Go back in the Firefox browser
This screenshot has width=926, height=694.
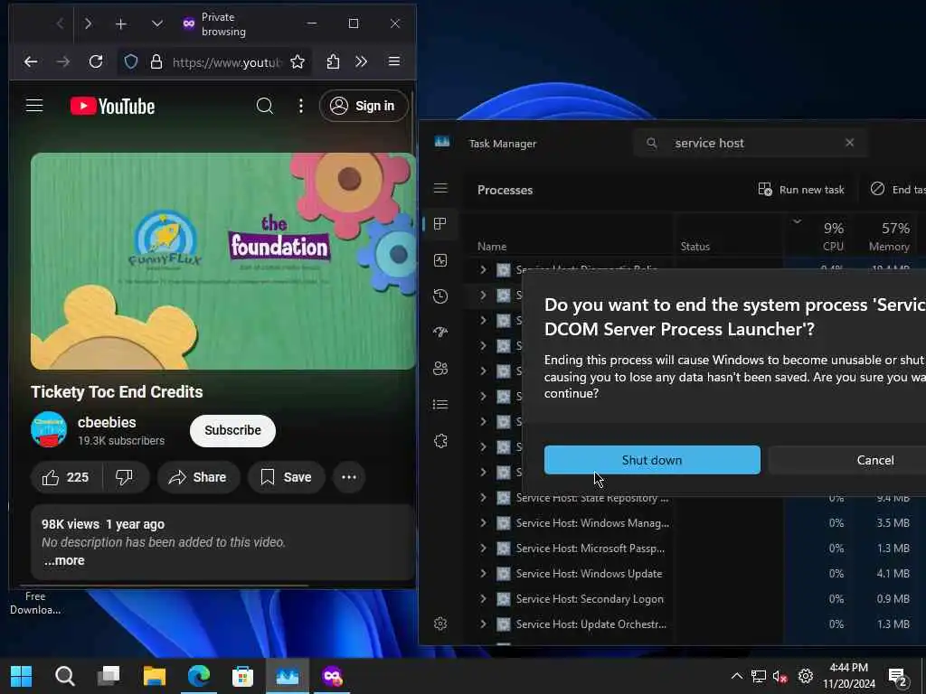tap(31, 61)
